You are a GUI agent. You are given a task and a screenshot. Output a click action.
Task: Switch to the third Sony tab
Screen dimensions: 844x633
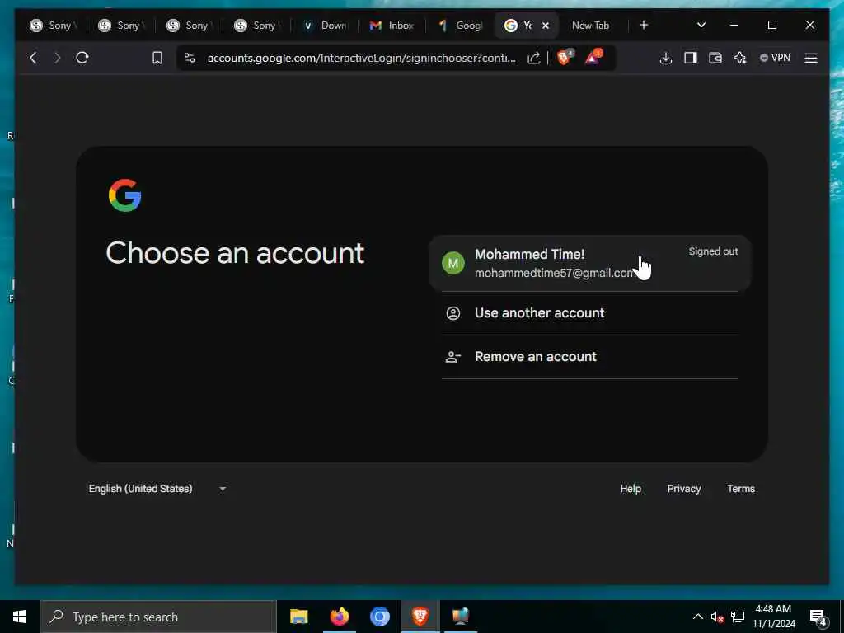pyautogui.click(x=190, y=26)
